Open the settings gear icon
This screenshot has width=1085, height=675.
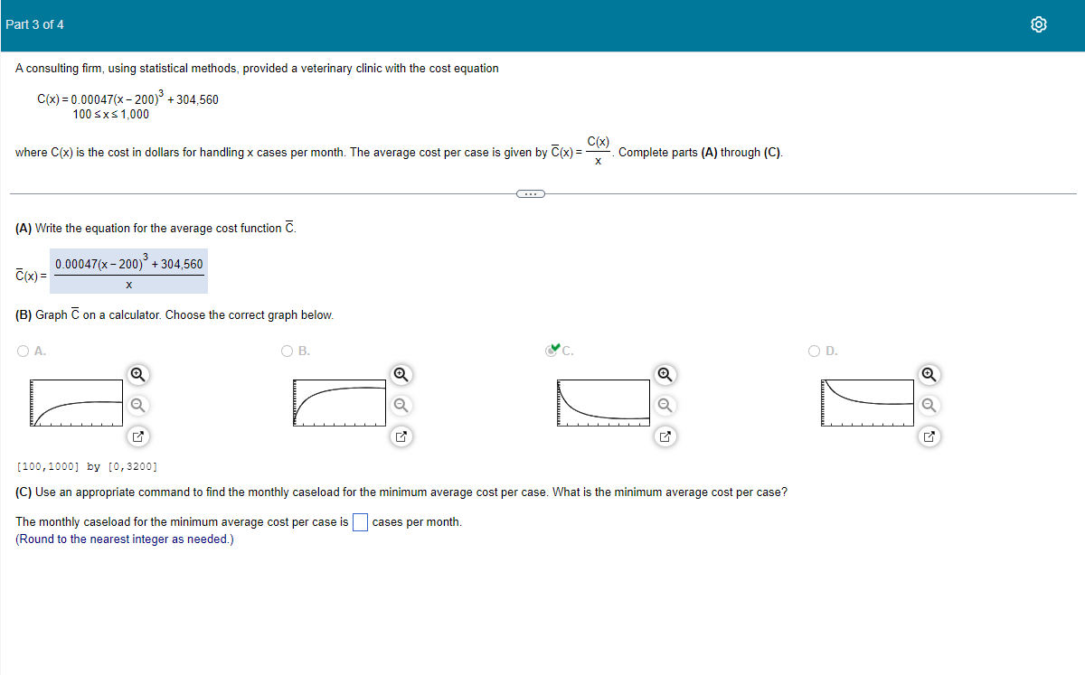click(1039, 25)
